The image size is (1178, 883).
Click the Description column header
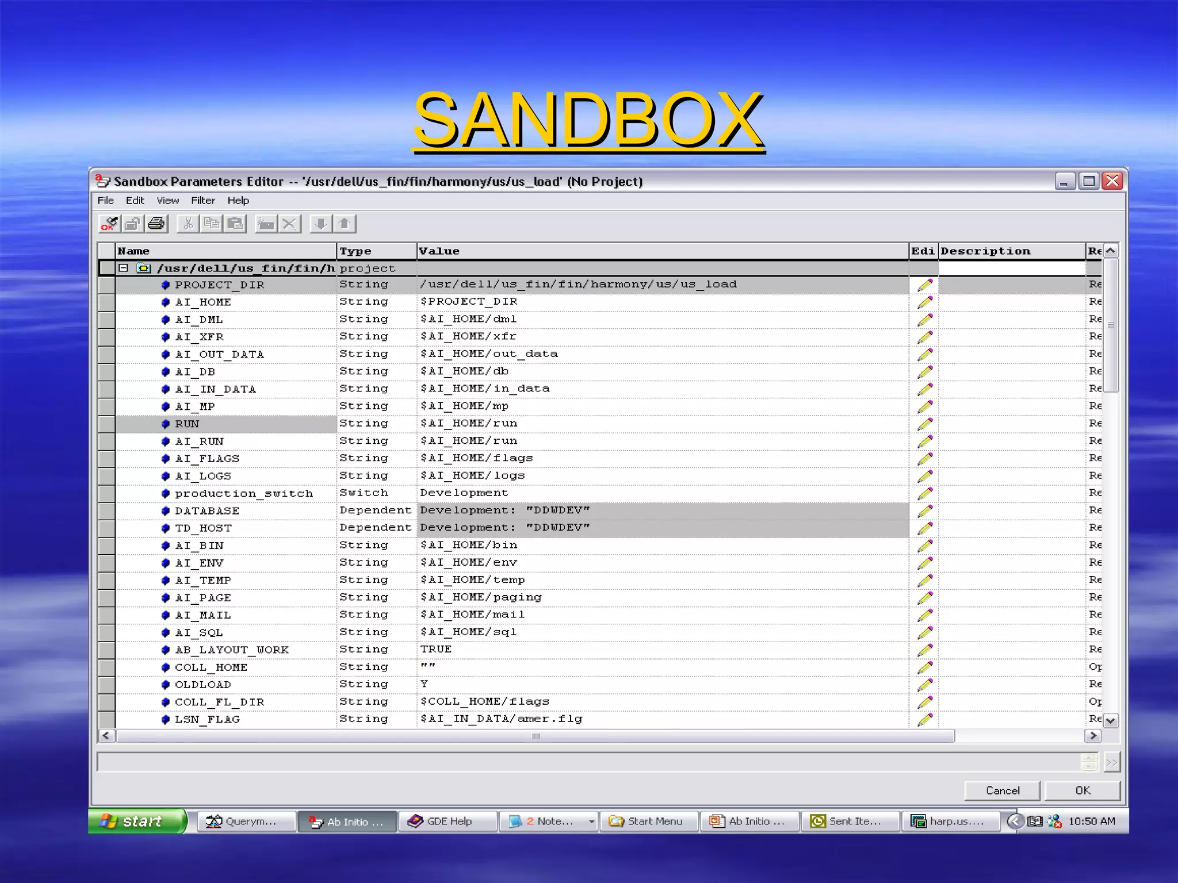(1012, 251)
